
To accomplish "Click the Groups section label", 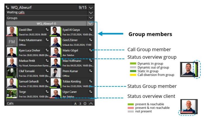I will click(12, 18).
